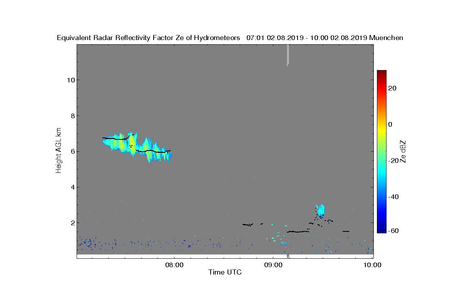The width and height of the screenshot is (462, 308).
Task: Click the 'Height AGL km' axis label
Action: tap(59, 151)
